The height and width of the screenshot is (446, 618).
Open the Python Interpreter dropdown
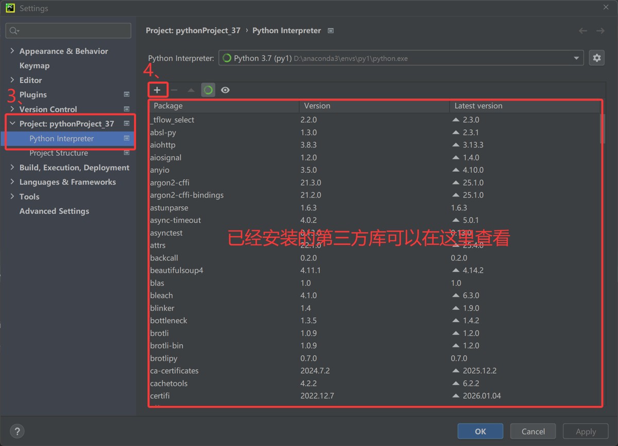click(x=401, y=58)
